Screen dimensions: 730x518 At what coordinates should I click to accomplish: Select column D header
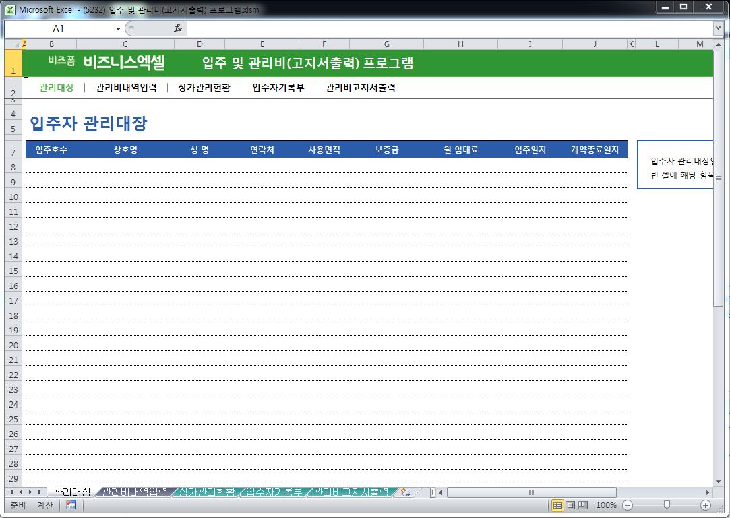coord(200,44)
